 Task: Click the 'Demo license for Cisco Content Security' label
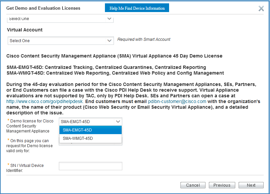30,126
